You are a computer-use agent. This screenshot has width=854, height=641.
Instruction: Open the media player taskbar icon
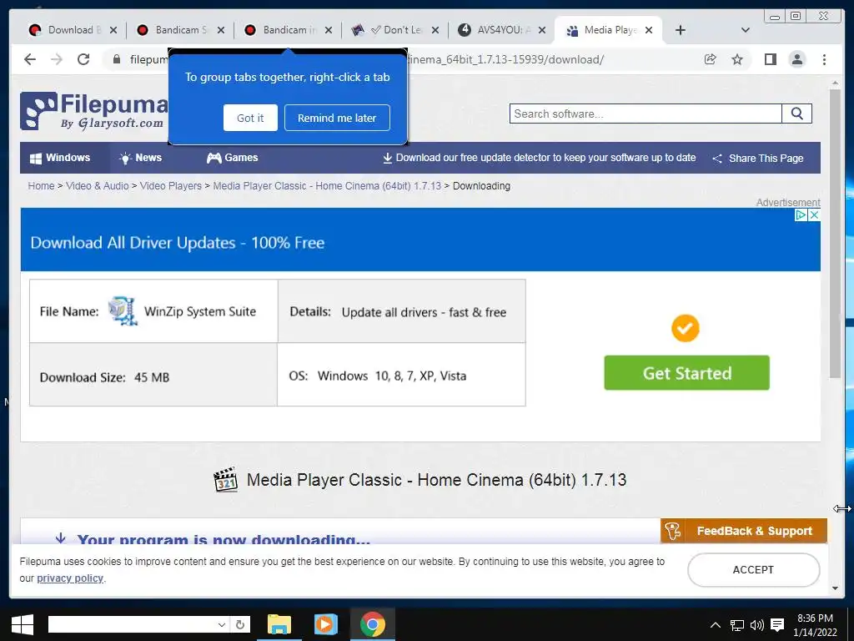point(326,624)
